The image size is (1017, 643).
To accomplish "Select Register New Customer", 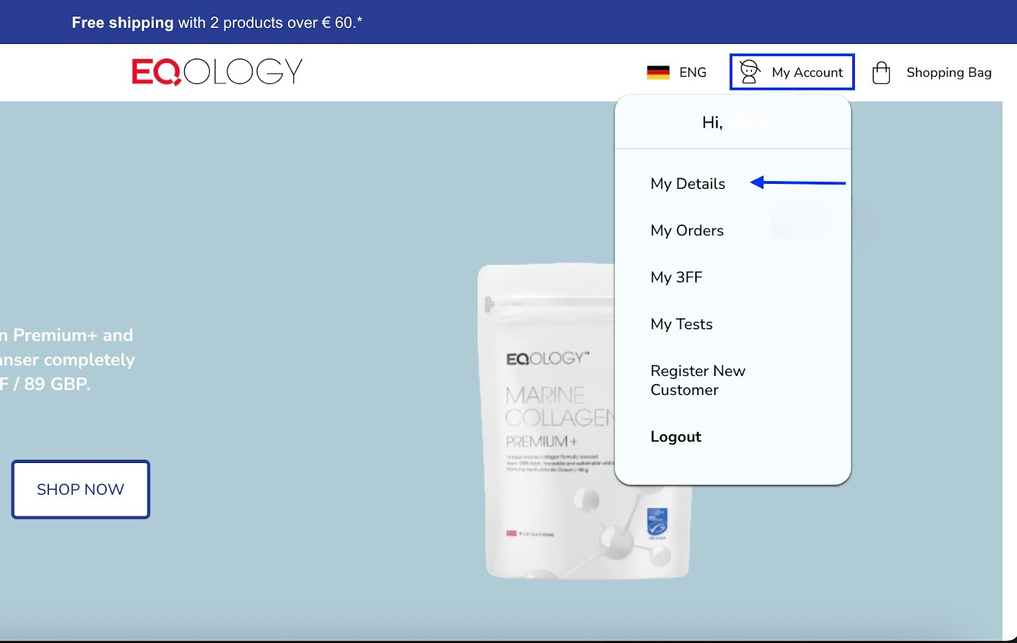I will pyautogui.click(x=698, y=380).
